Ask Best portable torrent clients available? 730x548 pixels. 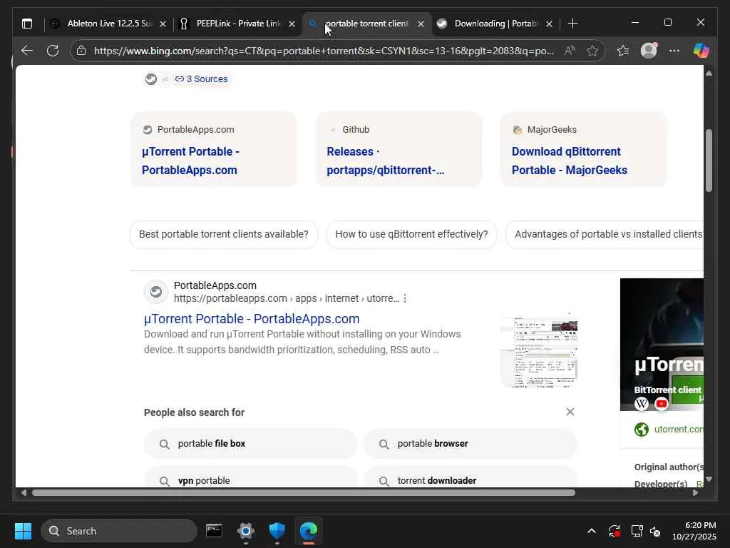(x=223, y=234)
